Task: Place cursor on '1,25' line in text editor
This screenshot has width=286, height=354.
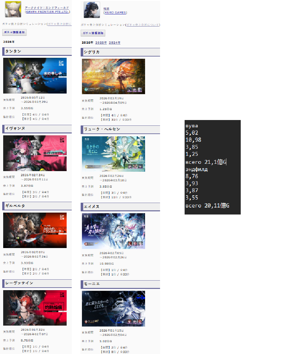Action: click(x=192, y=154)
